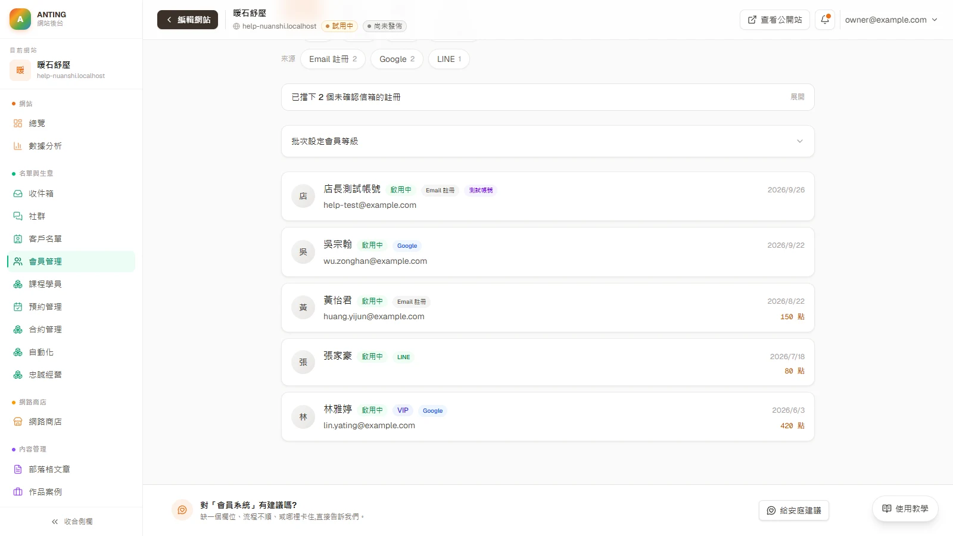This screenshot has width=953, height=536.
Task: Click the 查看公開站 button
Action: point(774,20)
